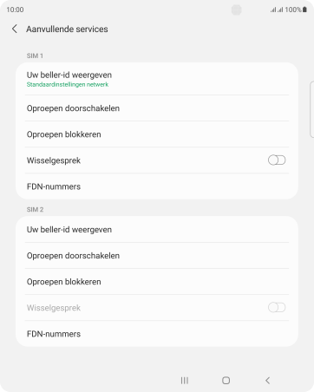Tap the back arrow beside Aanvullende services
314x392 pixels.
pos(15,29)
